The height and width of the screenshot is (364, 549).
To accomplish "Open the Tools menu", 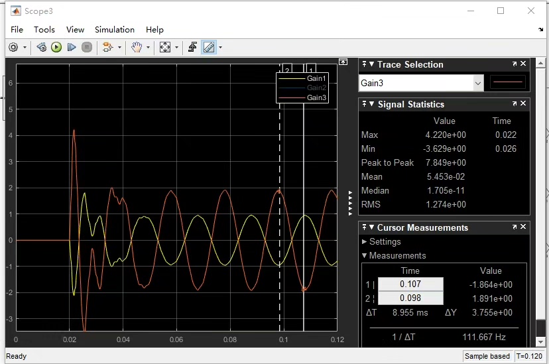I will pyautogui.click(x=44, y=30).
